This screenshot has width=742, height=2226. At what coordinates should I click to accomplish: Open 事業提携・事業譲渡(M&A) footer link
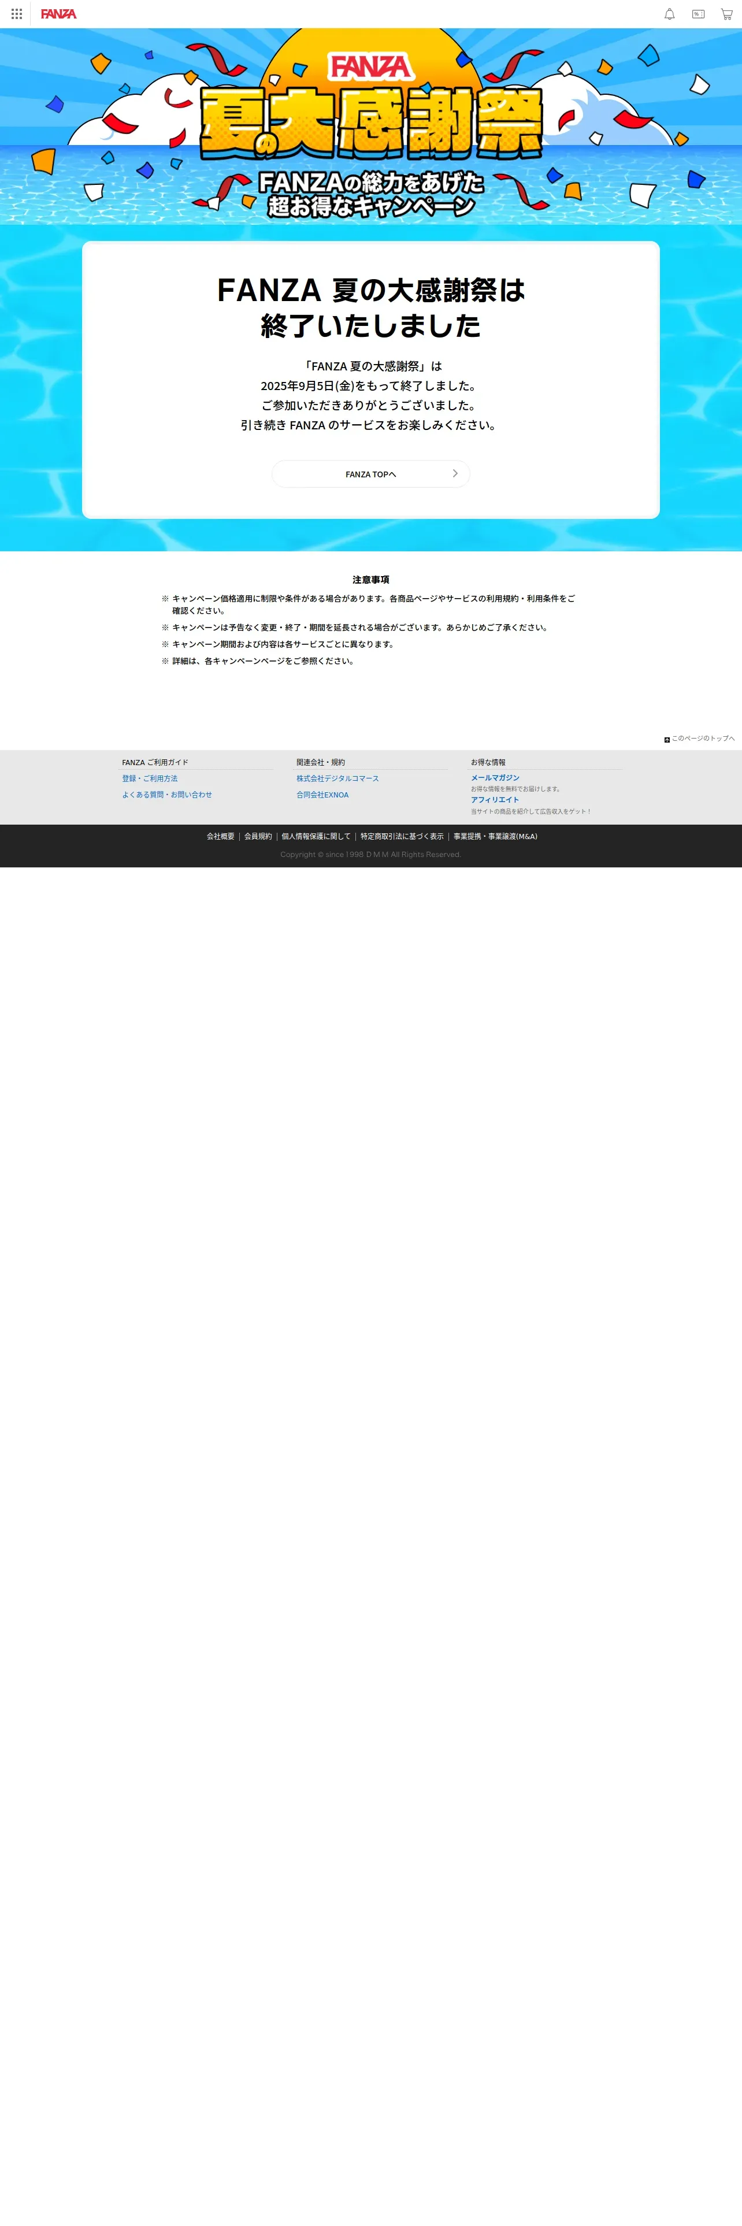(495, 836)
